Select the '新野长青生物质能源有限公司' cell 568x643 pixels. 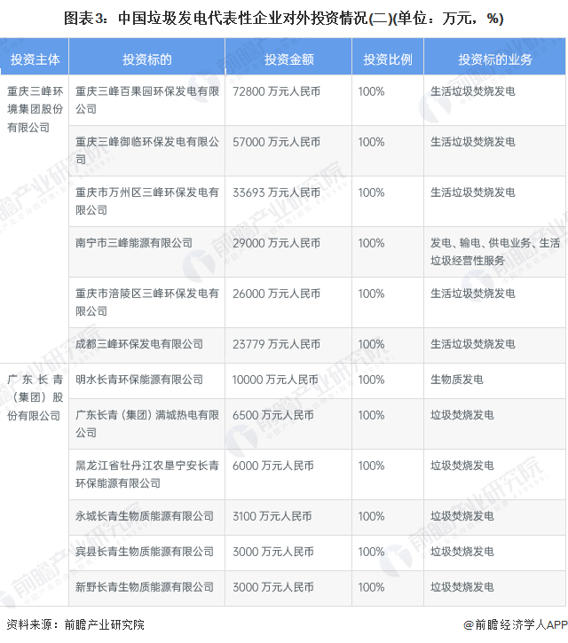click(145, 587)
